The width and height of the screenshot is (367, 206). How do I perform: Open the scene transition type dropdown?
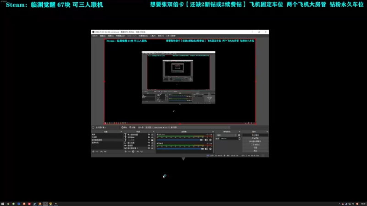click(227, 135)
